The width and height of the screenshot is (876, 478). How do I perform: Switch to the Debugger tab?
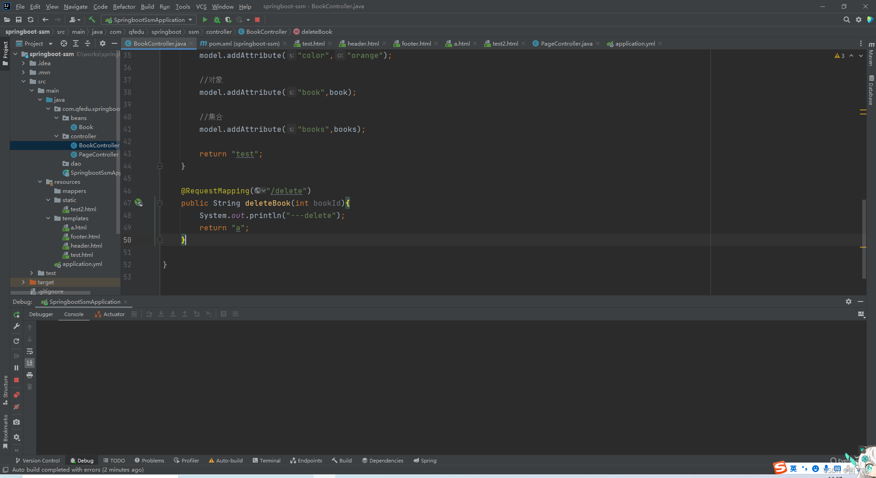[41, 314]
